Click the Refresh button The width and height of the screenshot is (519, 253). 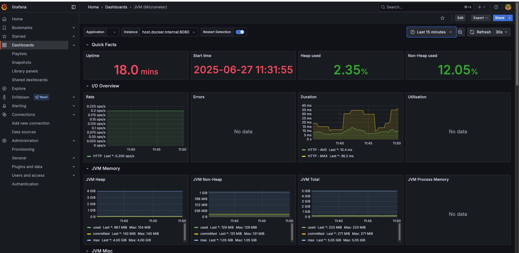point(480,32)
